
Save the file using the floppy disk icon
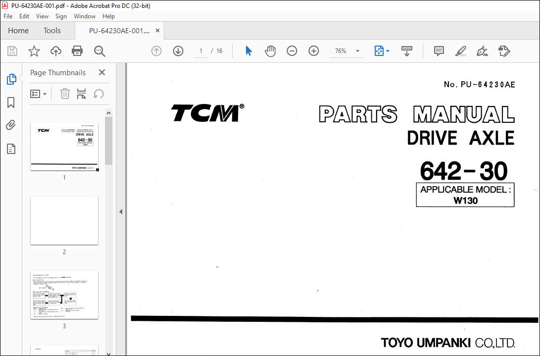(x=12, y=51)
